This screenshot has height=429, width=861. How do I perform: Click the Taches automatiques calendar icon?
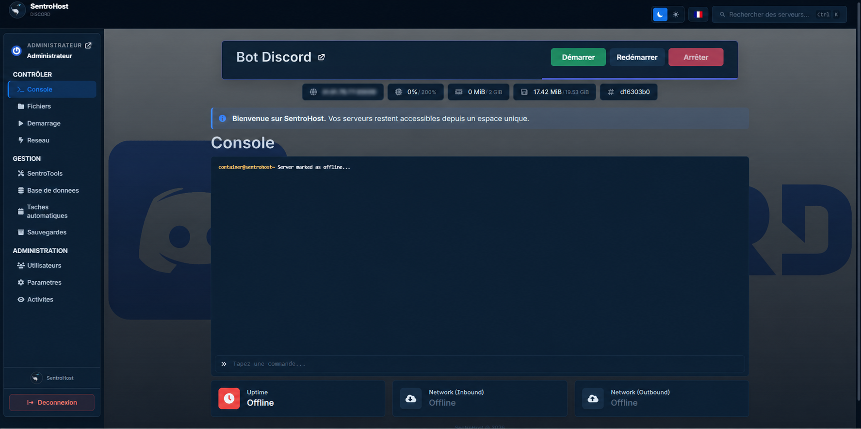(x=20, y=211)
